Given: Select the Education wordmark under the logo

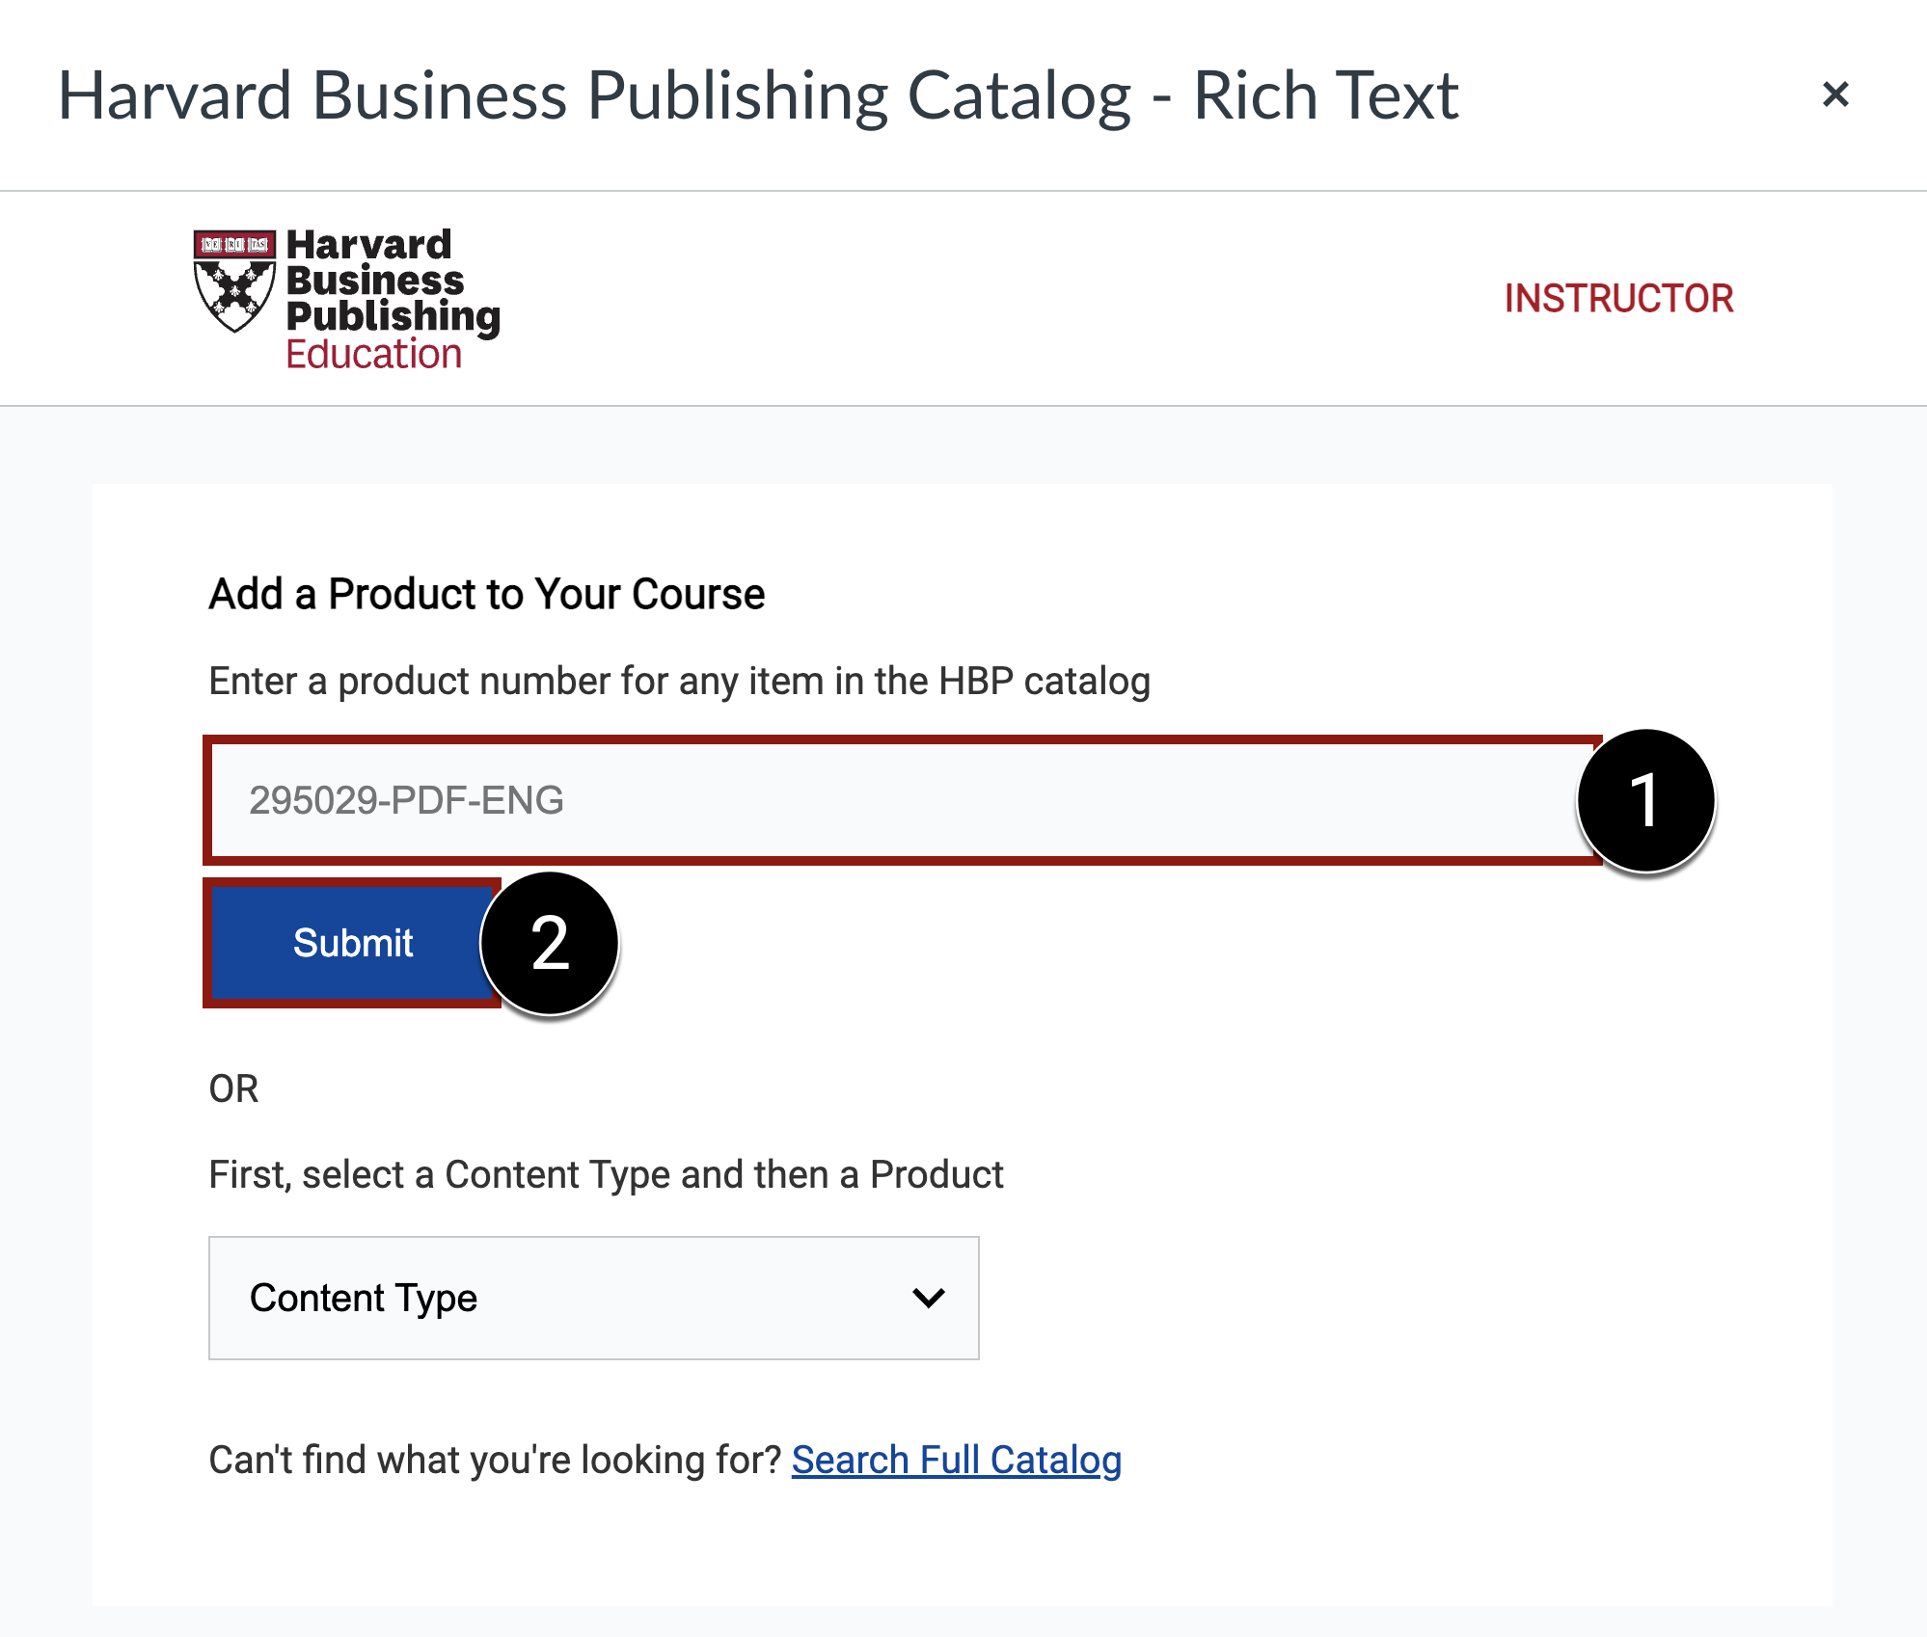Looking at the screenshot, I should click(x=371, y=354).
